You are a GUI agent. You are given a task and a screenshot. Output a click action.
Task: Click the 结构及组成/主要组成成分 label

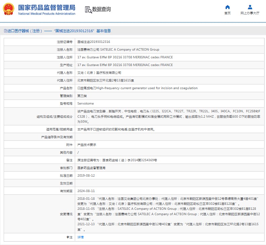coord(55,117)
